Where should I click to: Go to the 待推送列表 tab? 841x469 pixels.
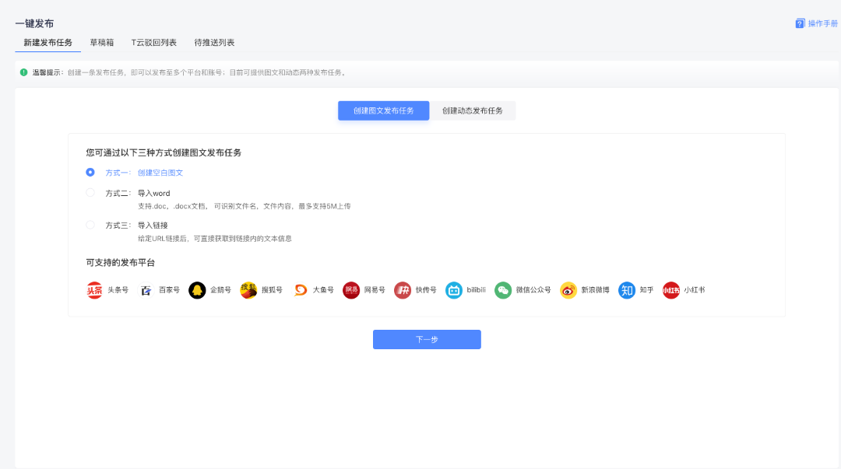tap(214, 43)
